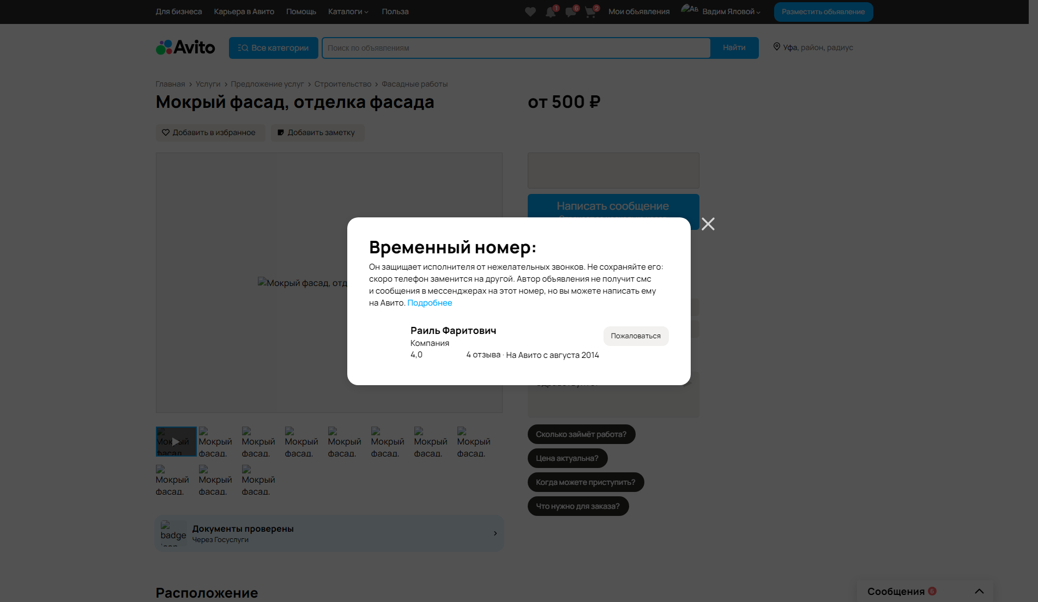Click the Разместить объявление button
The image size is (1038, 602).
tap(823, 12)
